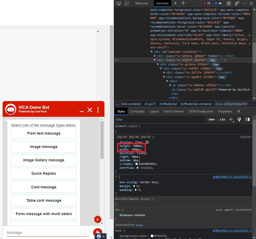Close the VICA Demo Bot chat
The width and height of the screenshot is (256, 239).
[x=90, y=110]
